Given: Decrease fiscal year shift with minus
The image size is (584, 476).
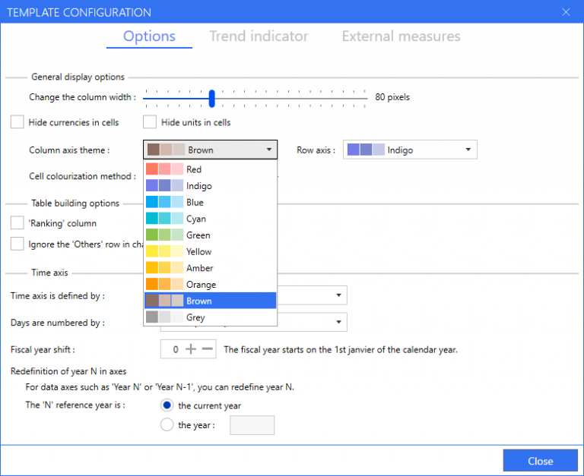Looking at the screenshot, I should click(x=208, y=349).
